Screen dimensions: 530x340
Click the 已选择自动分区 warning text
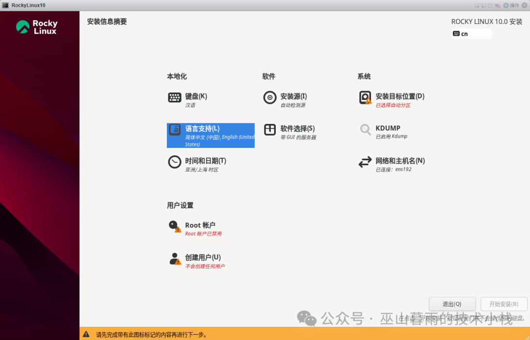click(x=393, y=104)
